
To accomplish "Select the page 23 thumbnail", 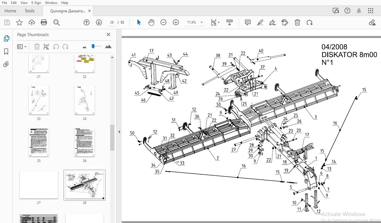I will pyautogui.click(x=39, y=100).
